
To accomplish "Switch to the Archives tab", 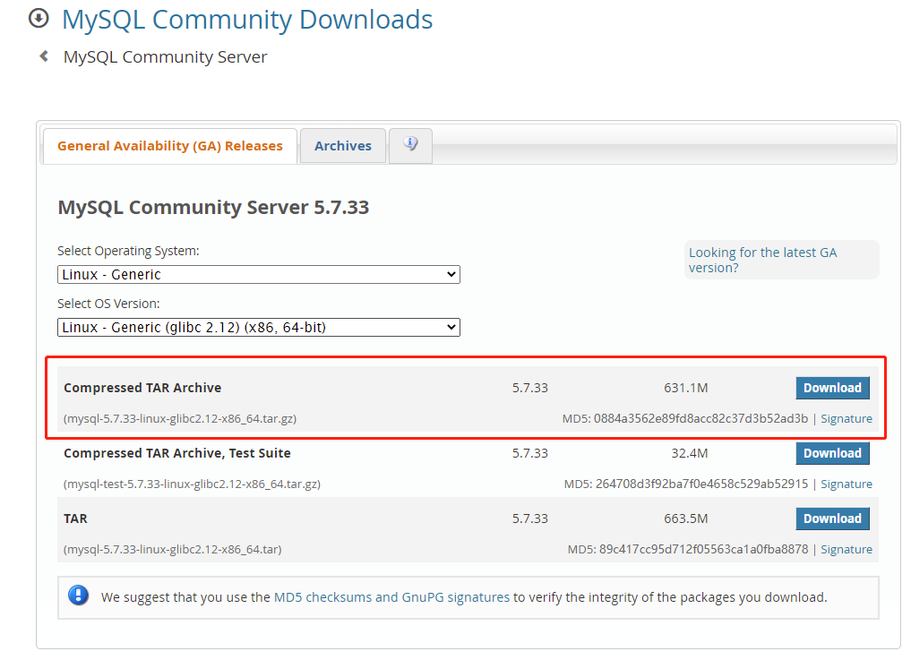I will (x=343, y=146).
